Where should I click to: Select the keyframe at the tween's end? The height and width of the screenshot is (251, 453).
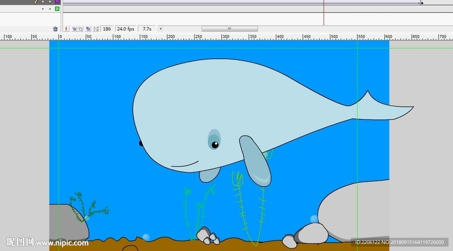point(422,3)
